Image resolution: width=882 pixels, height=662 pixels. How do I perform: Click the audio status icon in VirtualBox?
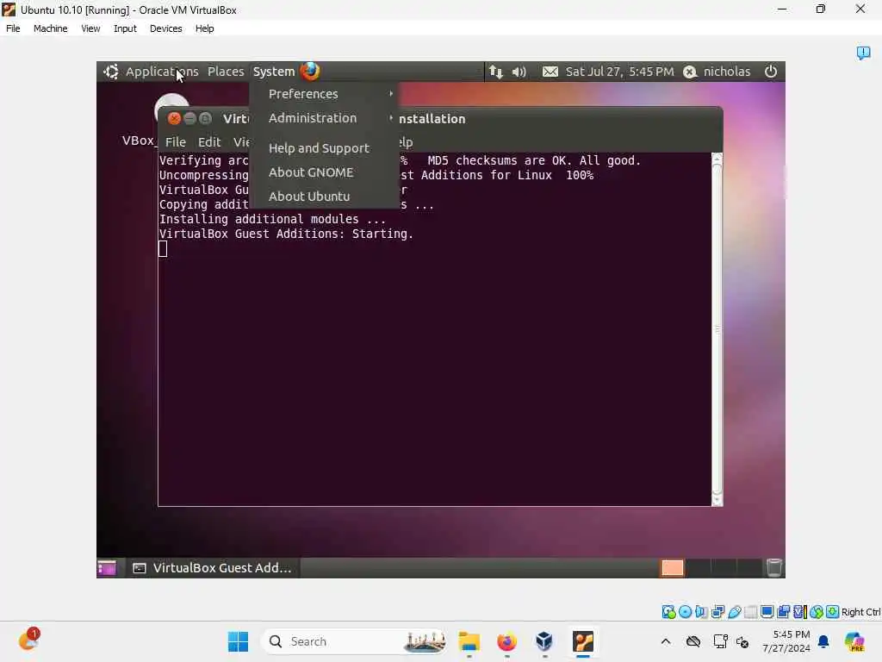(x=701, y=612)
